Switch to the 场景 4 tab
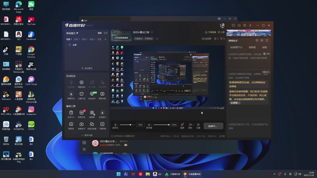This screenshot has width=317, height=178. tap(92, 39)
